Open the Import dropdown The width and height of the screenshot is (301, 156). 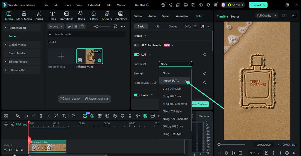pyautogui.click(x=56, y=26)
